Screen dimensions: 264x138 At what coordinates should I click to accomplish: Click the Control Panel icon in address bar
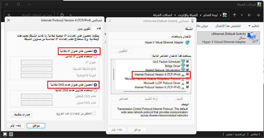coord(225,15)
